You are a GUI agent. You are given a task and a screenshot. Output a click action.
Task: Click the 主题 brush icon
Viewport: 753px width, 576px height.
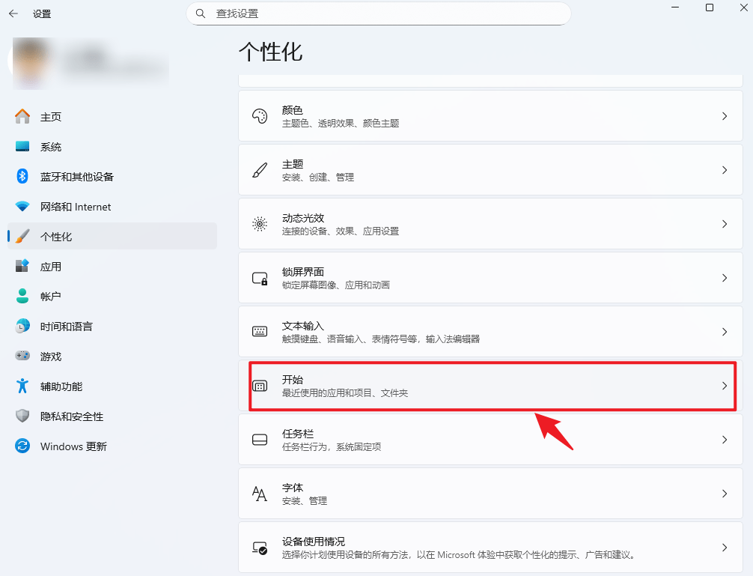[x=260, y=170]
